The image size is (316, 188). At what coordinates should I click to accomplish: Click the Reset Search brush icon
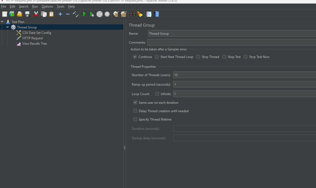point(140,14)
